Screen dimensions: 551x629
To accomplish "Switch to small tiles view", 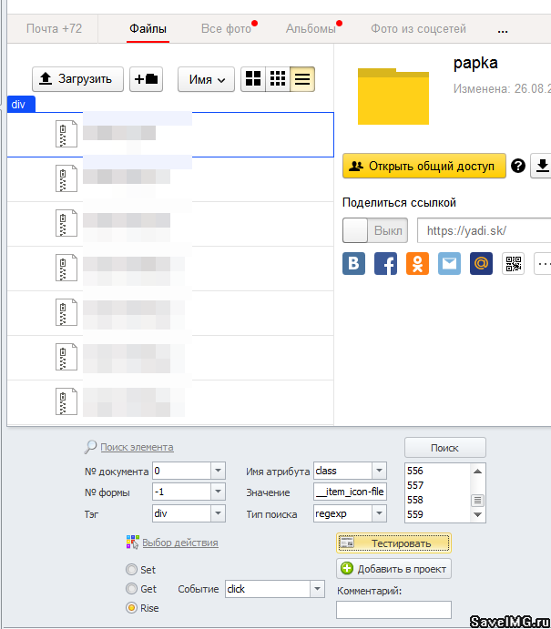I will coord(278,79).
